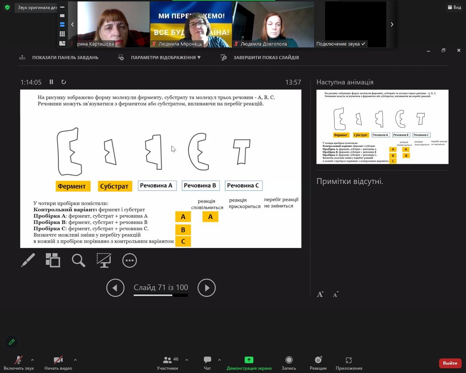Select the pen and laser pointer tool
466x373 pixels.
coord(28,260)
